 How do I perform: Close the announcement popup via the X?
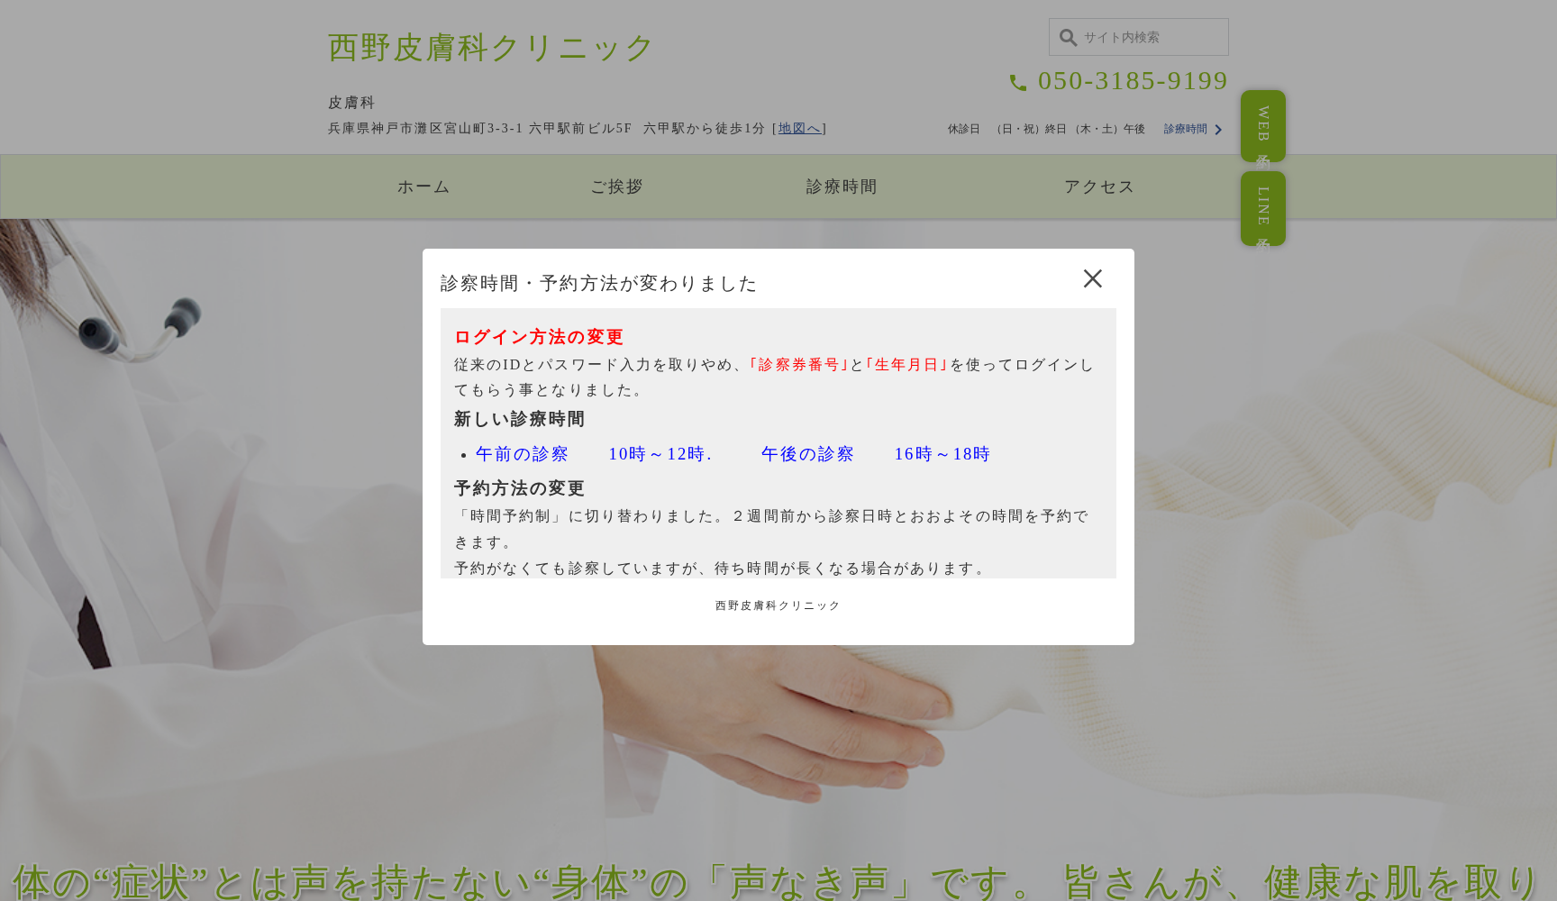coord(1092,279)
